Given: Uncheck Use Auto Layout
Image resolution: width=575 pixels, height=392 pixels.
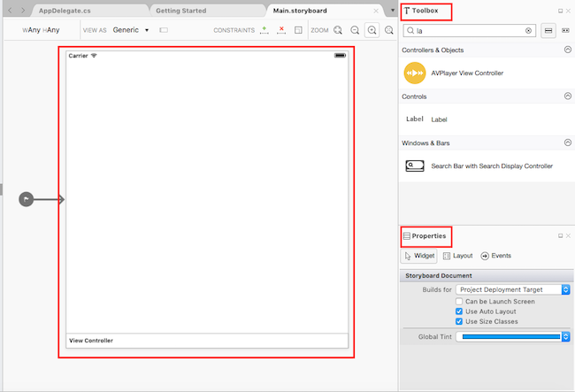Looking at the screenshot, I should (x=459, y=311).
